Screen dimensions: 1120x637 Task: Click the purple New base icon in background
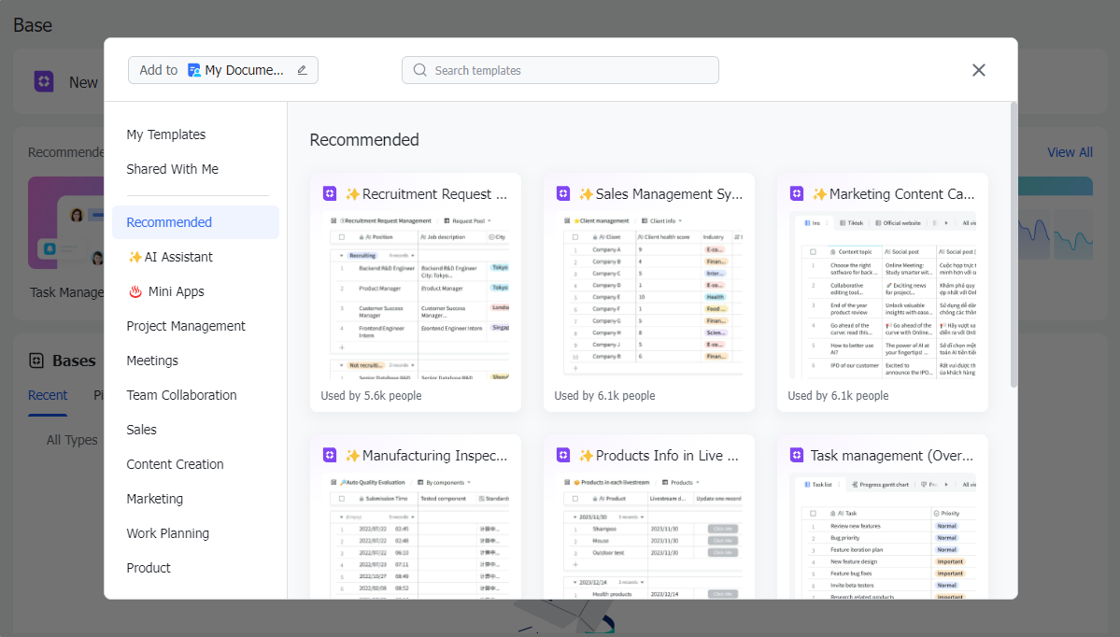[44, 81]
